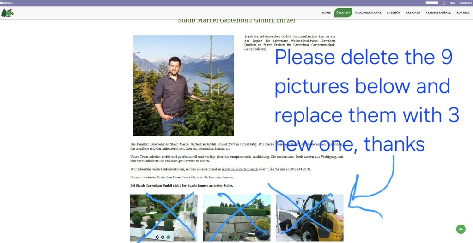Click Bearbeiten to edit the page

[466, 3]
